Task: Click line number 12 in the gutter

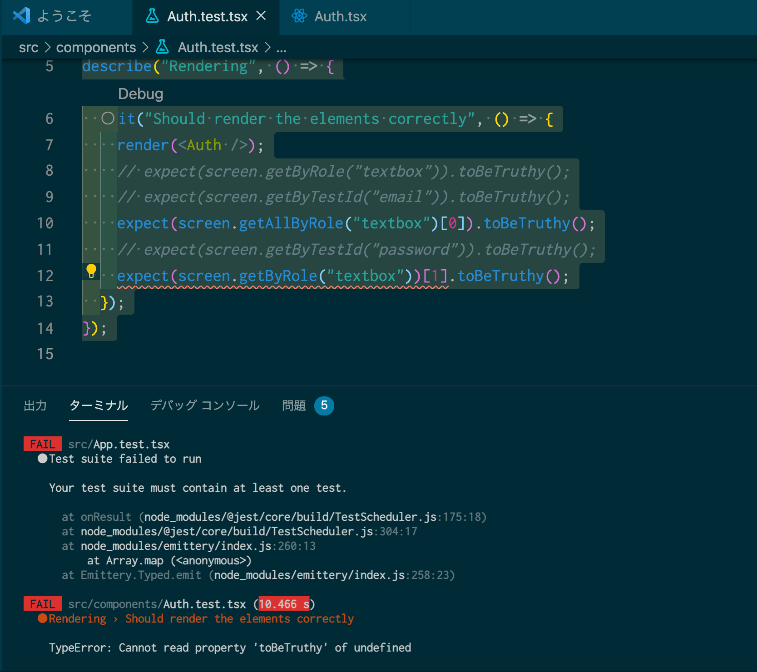Action: point(45,276)
